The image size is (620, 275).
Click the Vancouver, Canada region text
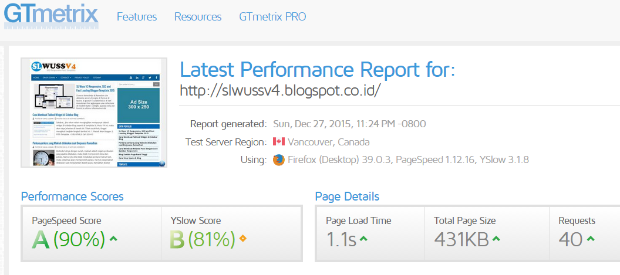(x=329, y=142)
